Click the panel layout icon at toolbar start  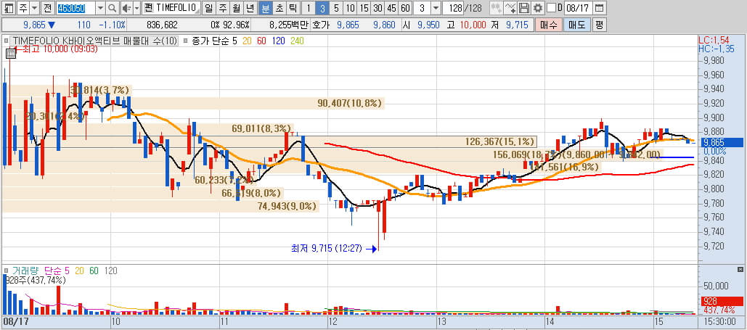8,8
